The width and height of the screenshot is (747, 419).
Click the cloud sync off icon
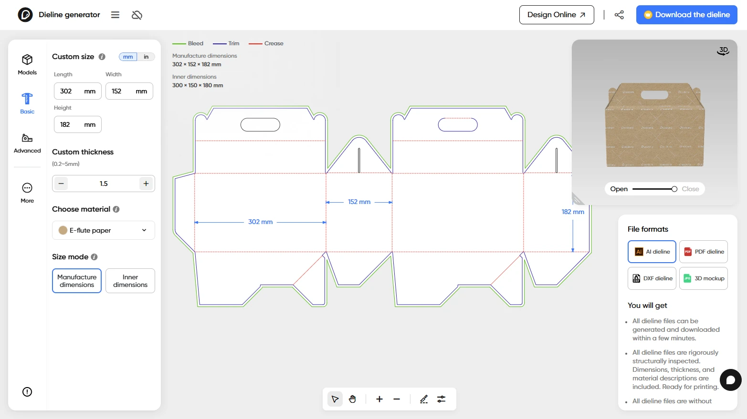(137, 15)
